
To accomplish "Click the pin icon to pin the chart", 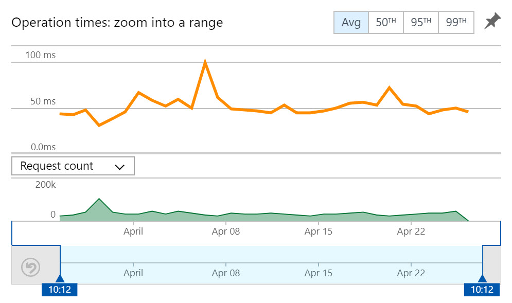I will (492, 21).
